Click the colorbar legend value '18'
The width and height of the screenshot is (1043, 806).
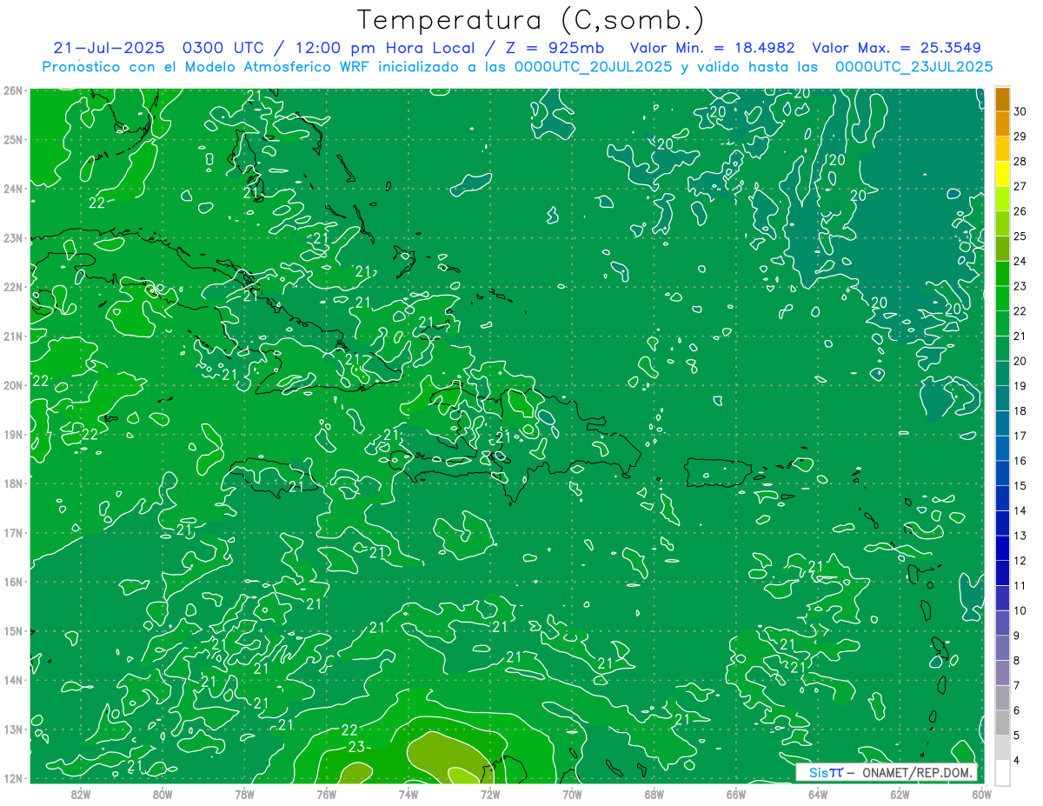(x=1020, y=411)
